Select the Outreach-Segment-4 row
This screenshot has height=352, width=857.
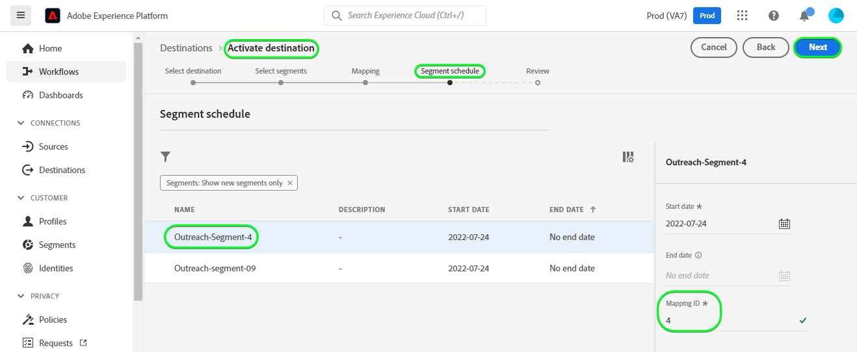coord(399,237)
